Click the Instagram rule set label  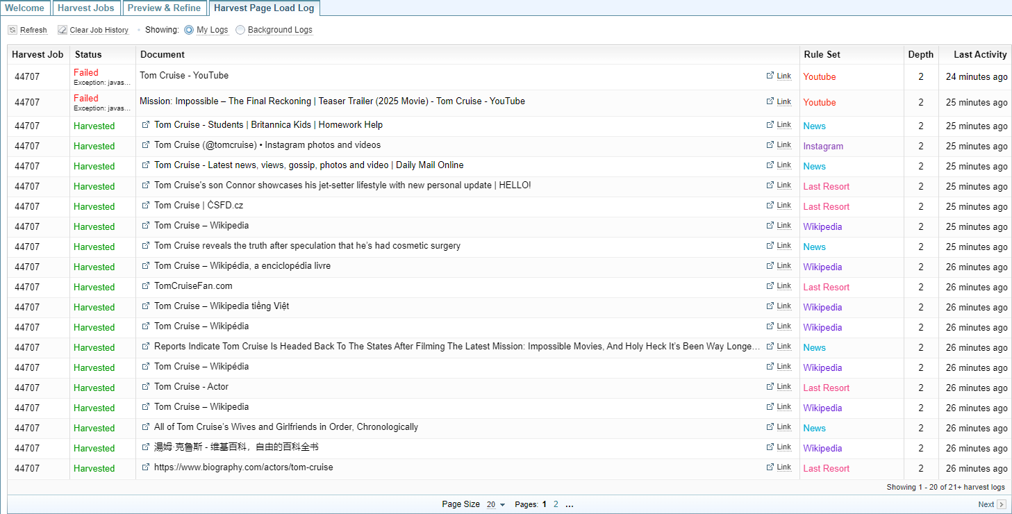tap(823, 146)
